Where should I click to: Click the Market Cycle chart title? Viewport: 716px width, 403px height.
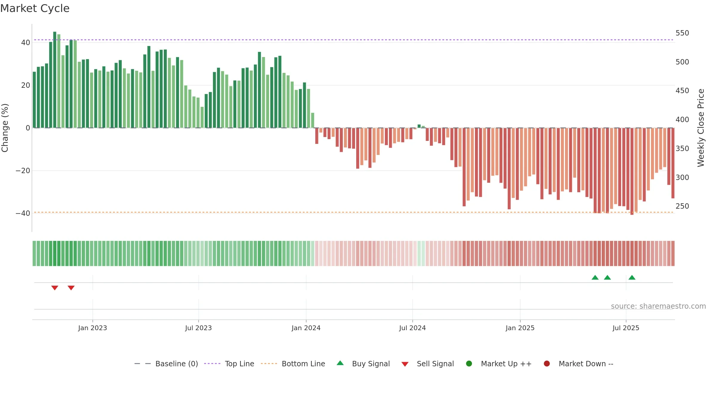pos(35,8)
